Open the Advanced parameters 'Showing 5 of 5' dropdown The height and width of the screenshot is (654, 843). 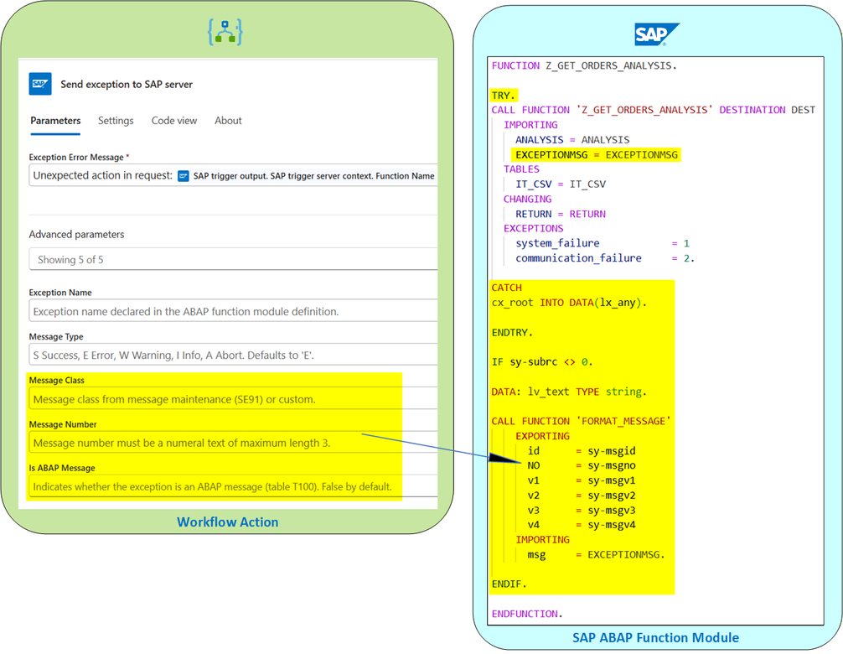[233, 259]
